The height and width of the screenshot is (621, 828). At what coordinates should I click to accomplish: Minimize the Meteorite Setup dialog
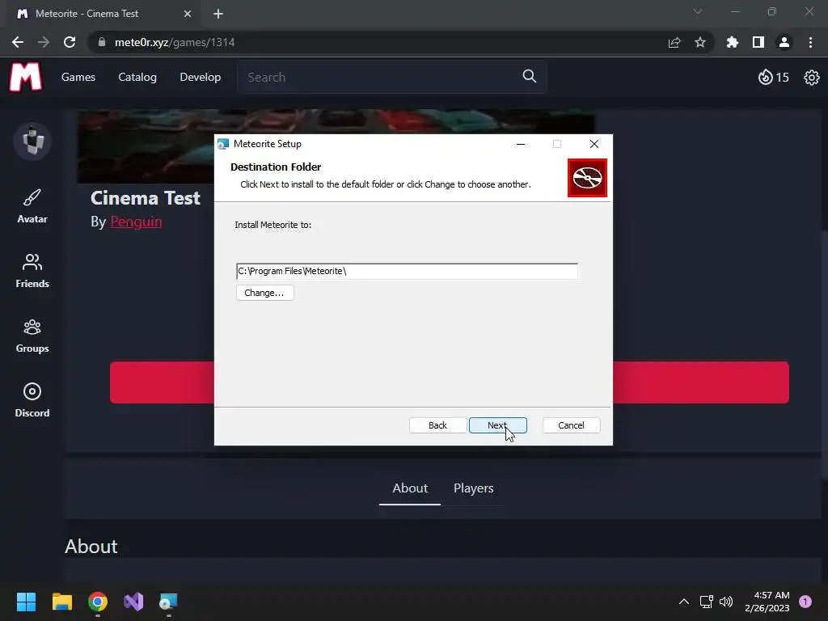521,144
